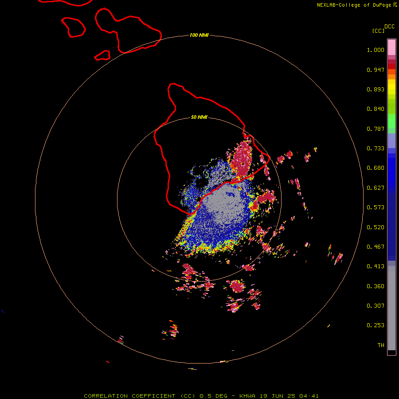Click the 0.360 colorbar value
Viewport: 399px width, 399px height.
376,286
